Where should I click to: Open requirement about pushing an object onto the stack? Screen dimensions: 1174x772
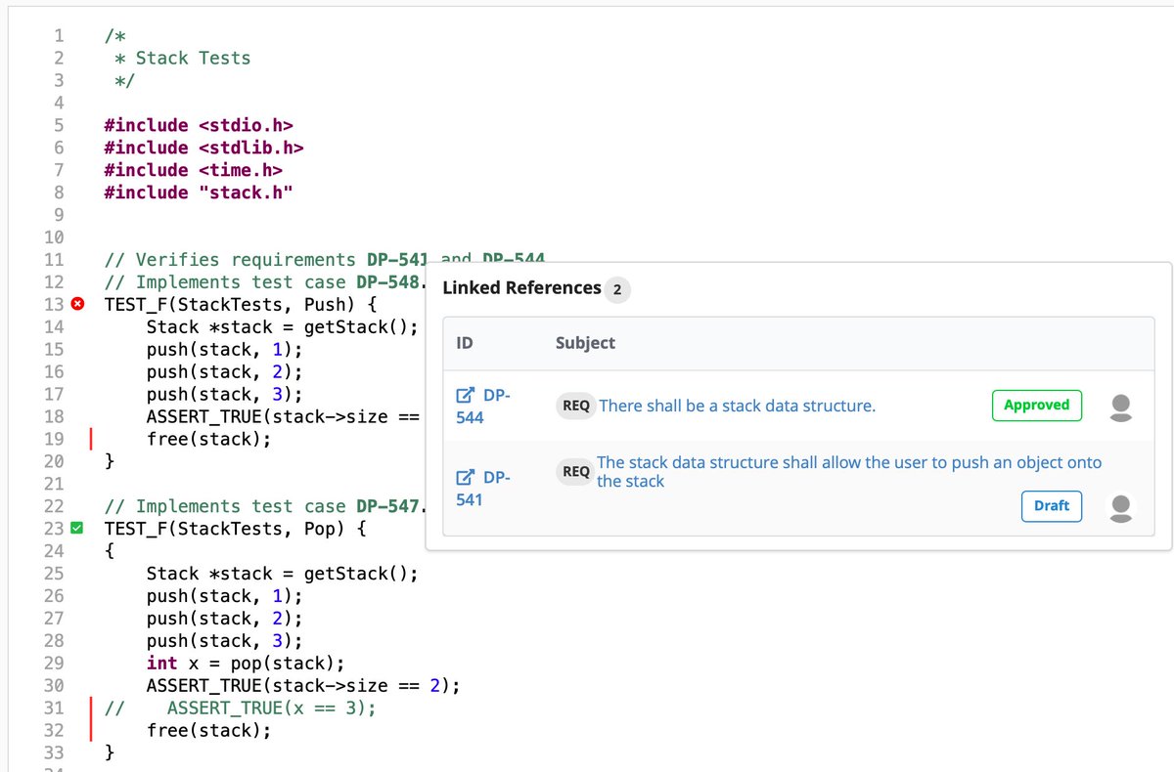849,472
